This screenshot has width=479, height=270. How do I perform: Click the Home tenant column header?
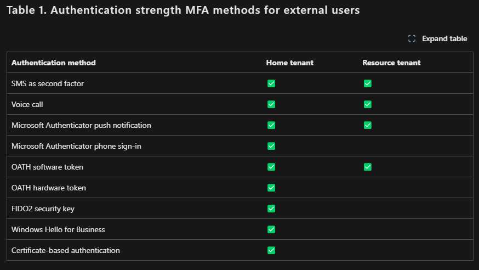click(x=289, y=63)
